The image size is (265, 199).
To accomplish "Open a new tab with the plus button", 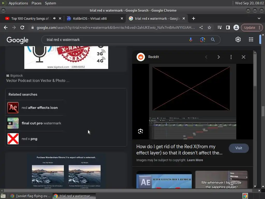I will pos(194,18).
